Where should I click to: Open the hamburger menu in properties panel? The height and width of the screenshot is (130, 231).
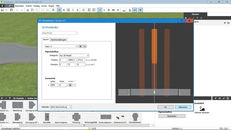point(228,98)
